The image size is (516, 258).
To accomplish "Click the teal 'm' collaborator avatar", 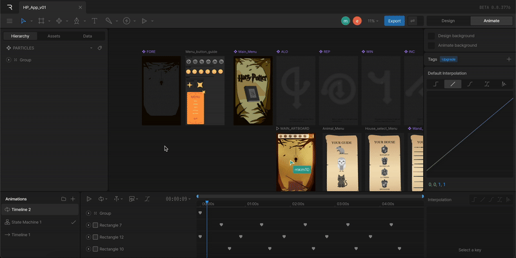I will [x=346, y=21].
